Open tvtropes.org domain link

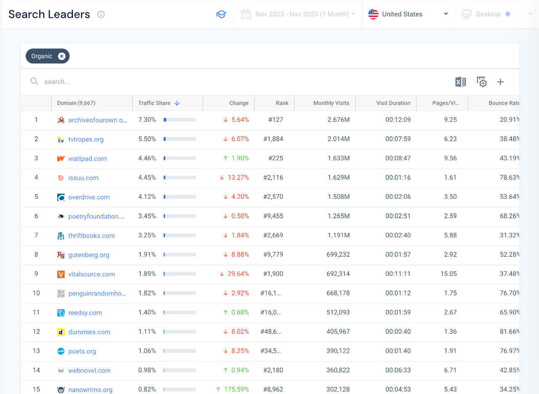86,139
